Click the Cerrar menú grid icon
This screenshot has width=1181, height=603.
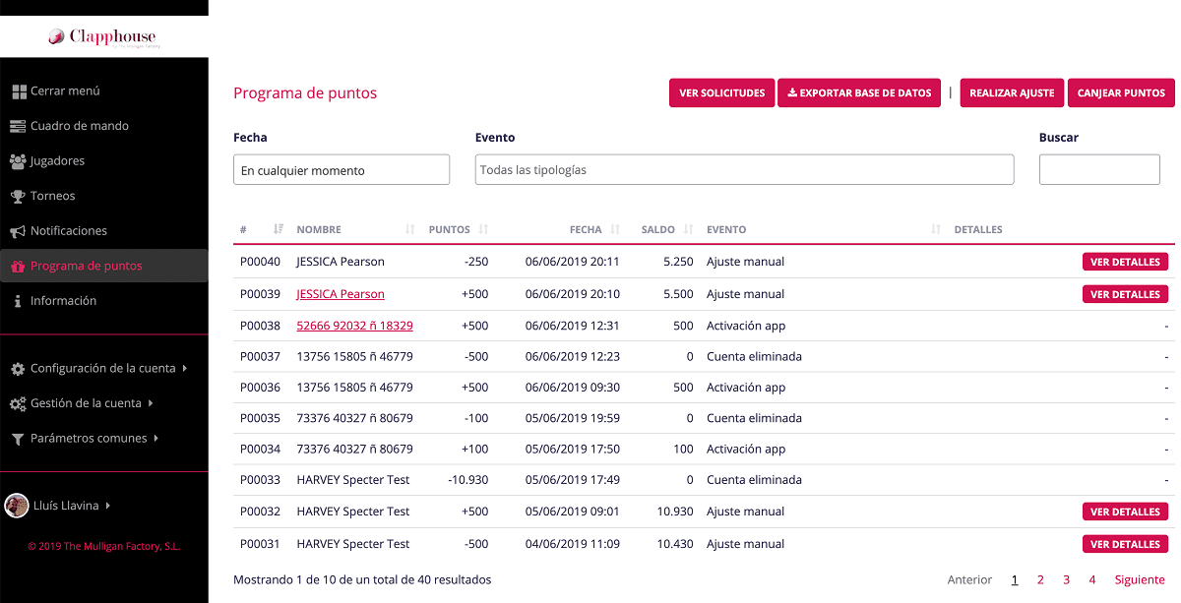(x=18, y=91)
